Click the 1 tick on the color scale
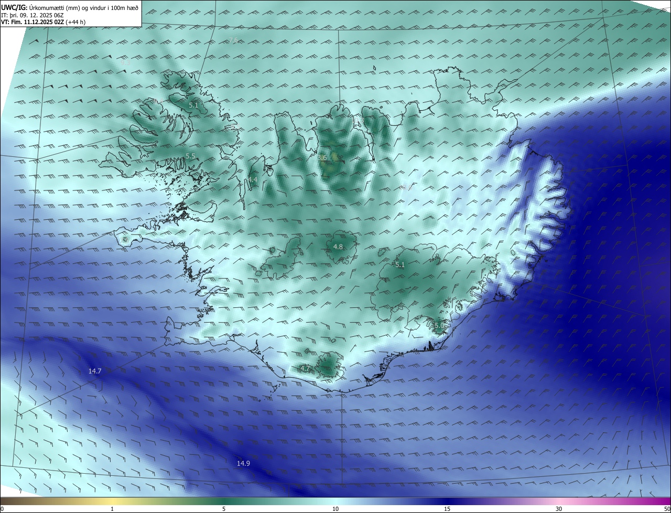 [x=112, y=509]
